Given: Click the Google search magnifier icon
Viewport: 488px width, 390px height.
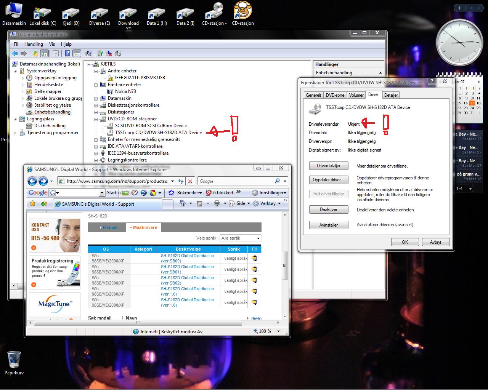Looking at the screenshot, I should click(278, 181).
